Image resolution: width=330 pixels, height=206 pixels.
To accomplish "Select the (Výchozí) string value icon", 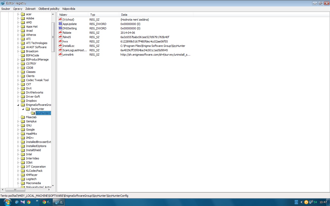I will 60,20.
